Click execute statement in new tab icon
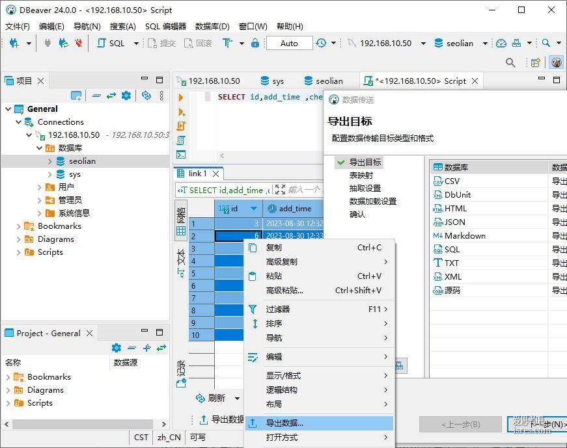 [182, 112]
